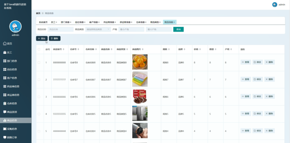The height and width of the screenshot is (143, 290).
Task: Click the 添加 add button
Action: click(42, 39)
